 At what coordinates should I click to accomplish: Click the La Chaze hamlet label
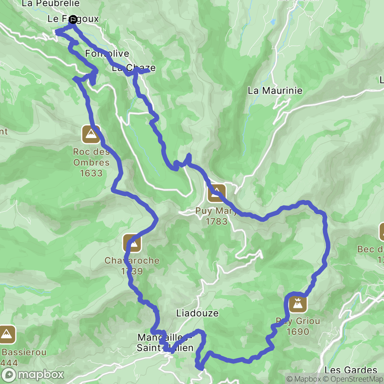(x=134, y=68)
